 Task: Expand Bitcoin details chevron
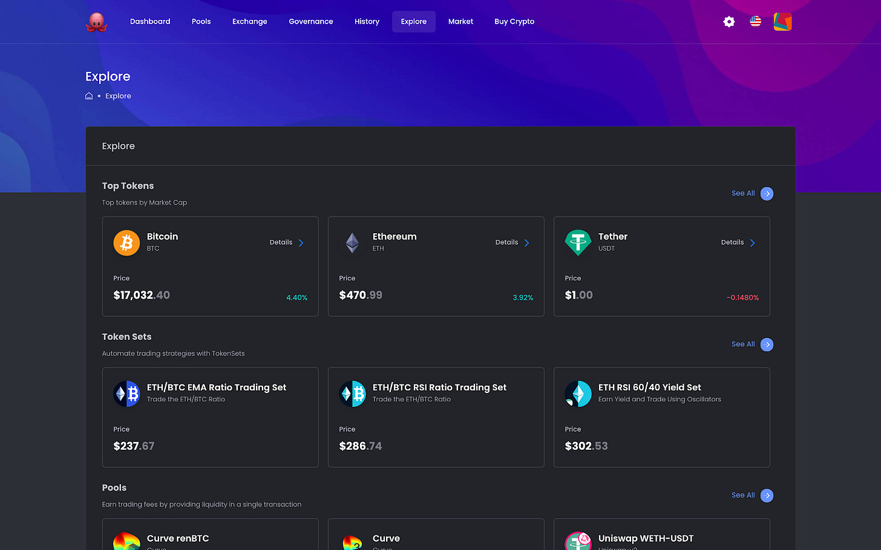(x=301, y=243)
